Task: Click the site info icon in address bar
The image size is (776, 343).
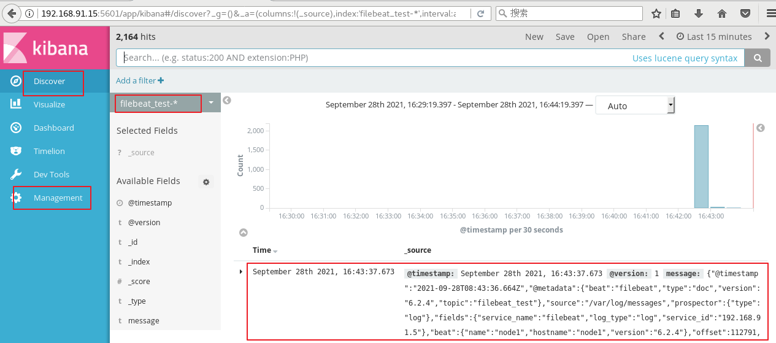Action: coord(30,13)
